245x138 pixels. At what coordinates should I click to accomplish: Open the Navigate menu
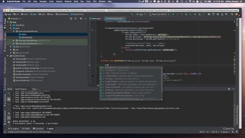[43, 2]
